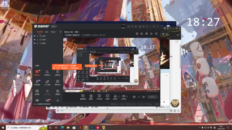Click the search icon in the back white window
The width and height of the screenshot is (232, 130).
click(178, 111)
